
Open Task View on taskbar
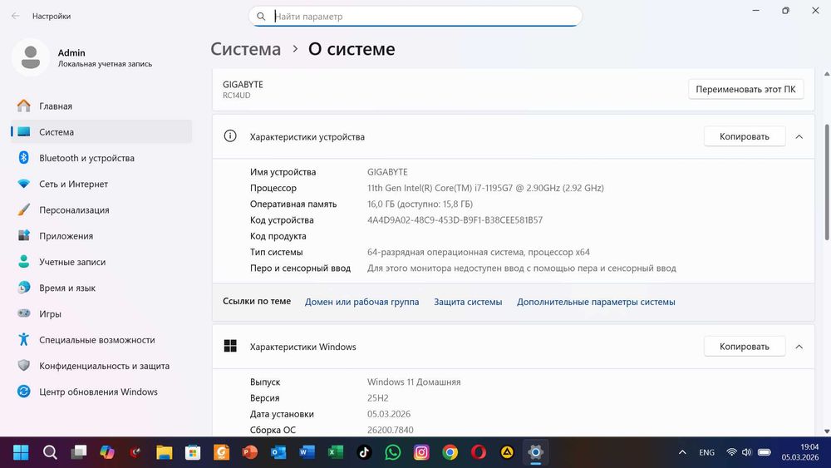pos(78,452)
